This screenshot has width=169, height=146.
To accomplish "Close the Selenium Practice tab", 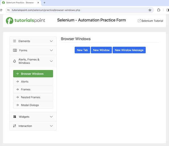I will tap(38, 3).
